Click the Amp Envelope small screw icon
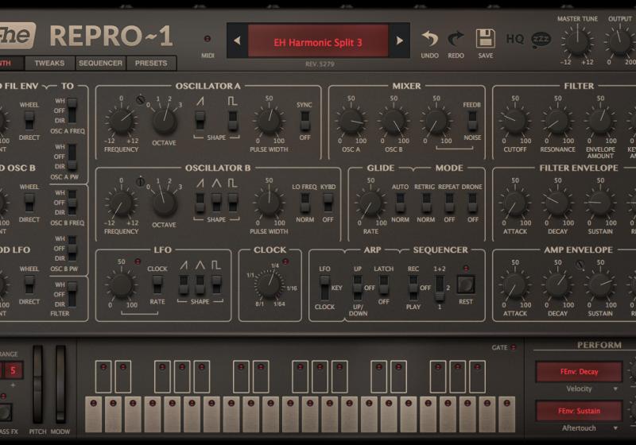This screenshot has width=636, height=445. [580, 265]
